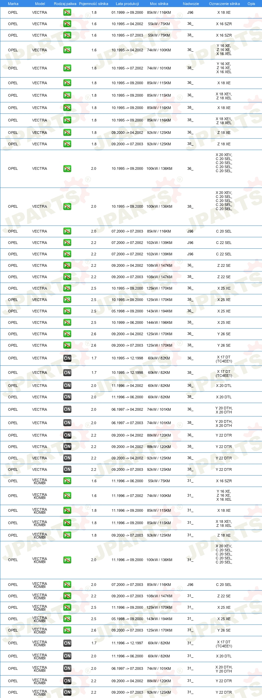Click diesel ON icon in Kombi 74kW/101KM row
The image size is (262, 698).
click(67, 668)
